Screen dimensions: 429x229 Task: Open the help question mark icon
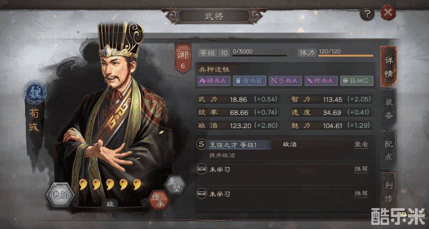pos(367,13)
